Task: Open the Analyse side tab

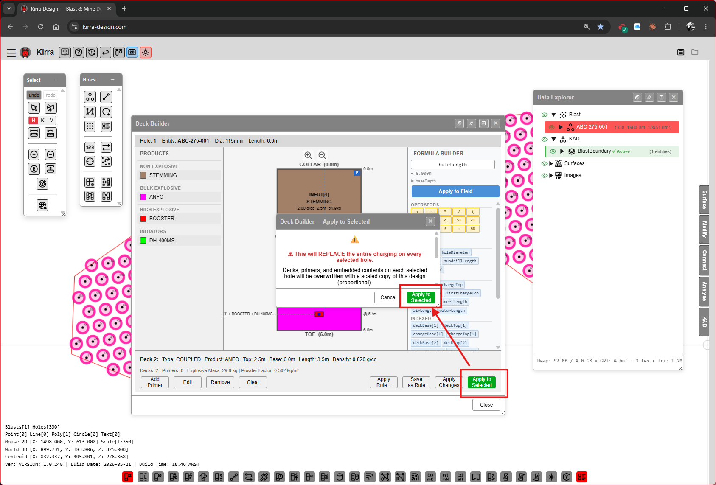Action: 704,291
